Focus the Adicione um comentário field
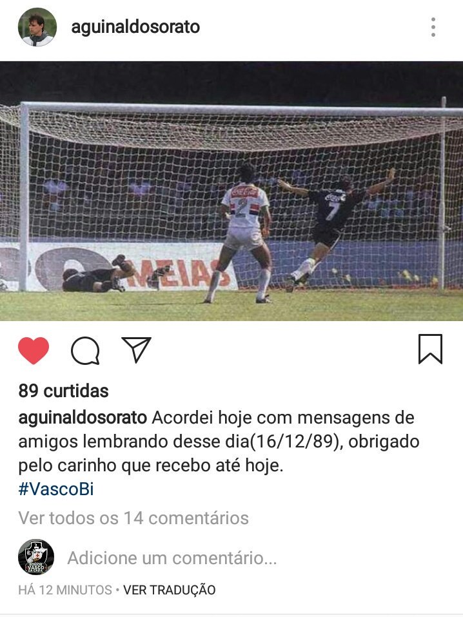463x617 pixels. click(172, 558)
